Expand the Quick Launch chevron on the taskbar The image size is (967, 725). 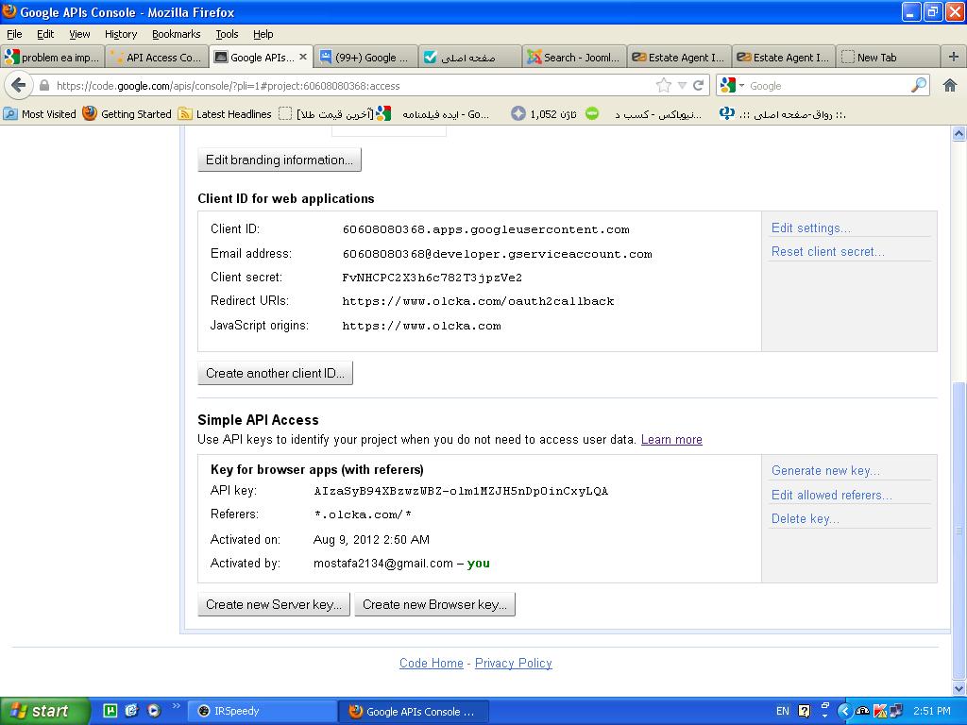tap(176, 706)
